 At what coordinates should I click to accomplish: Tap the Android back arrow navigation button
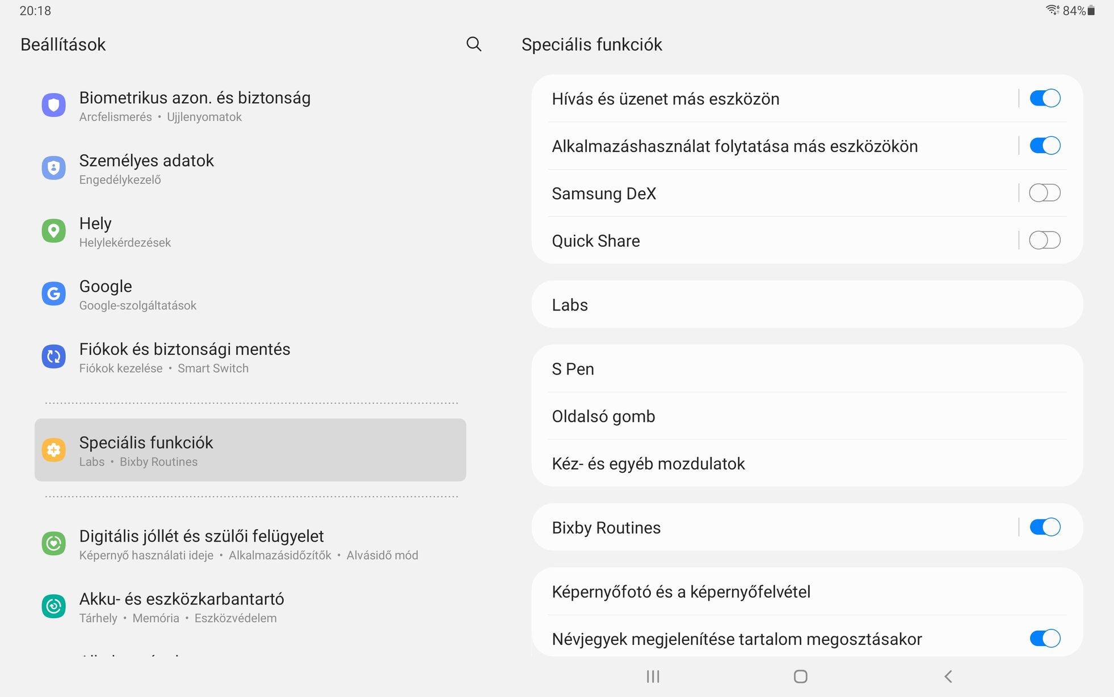948,676
